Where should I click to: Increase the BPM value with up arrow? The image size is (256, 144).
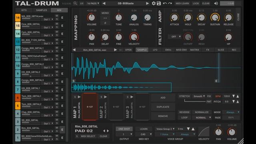(238, 96)
